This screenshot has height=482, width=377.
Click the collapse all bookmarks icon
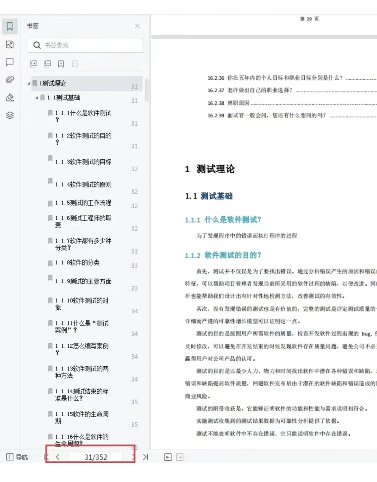(47, 64)
